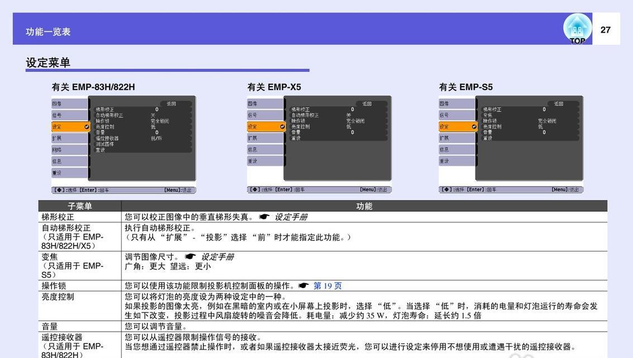The height and width of the screenshot is (358, 633).
Task: Click the 子菜单 table column header
Action: (80, 206)
